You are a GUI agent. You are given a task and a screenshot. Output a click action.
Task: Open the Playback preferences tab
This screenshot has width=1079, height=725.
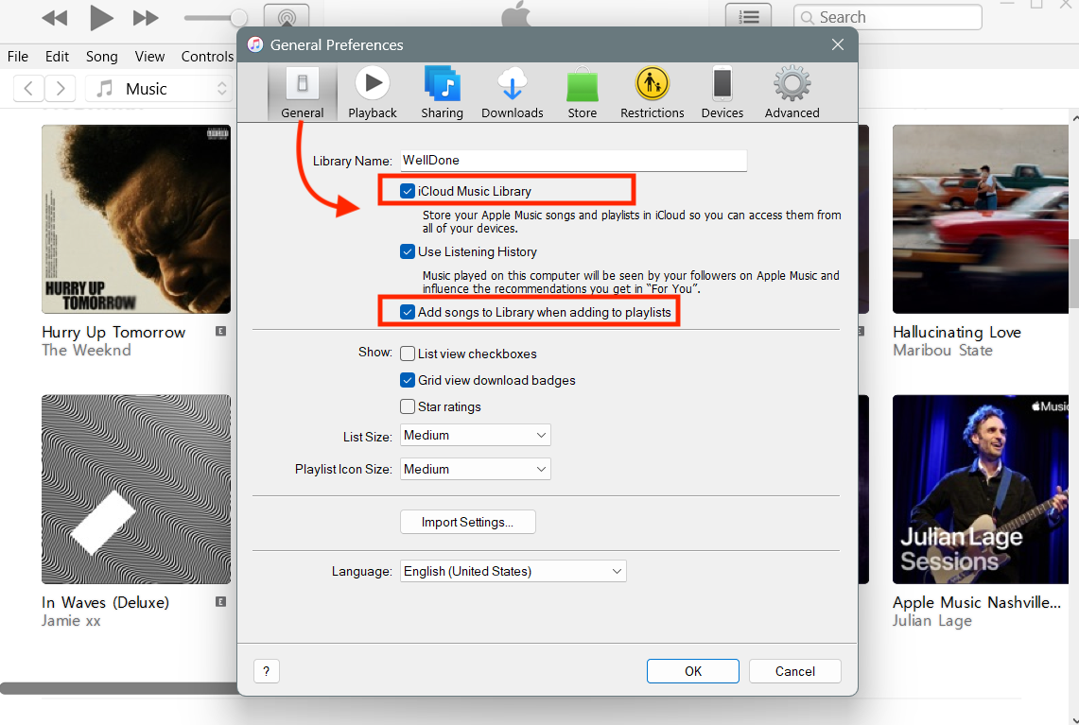click(373, 93)
